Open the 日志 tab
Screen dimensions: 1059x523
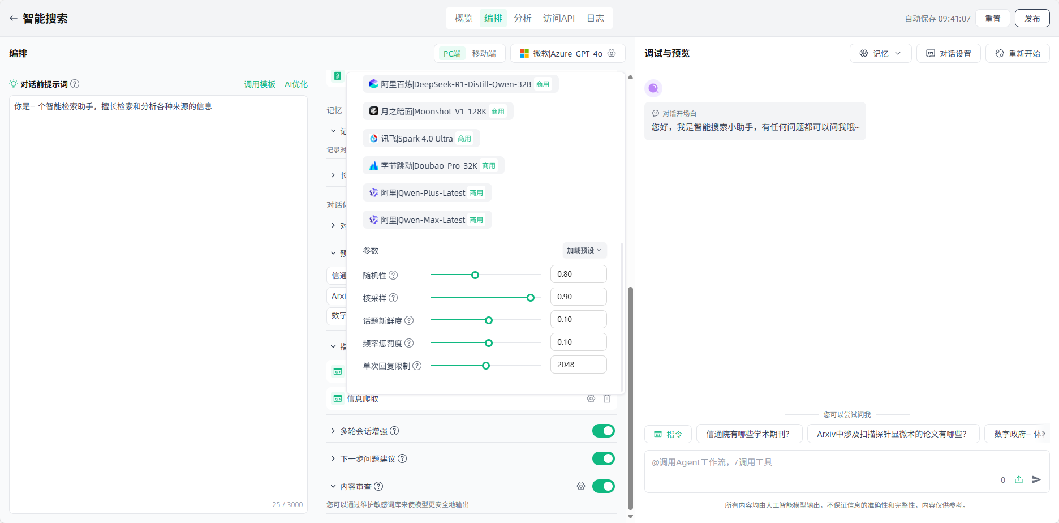(x=595, y=18)
